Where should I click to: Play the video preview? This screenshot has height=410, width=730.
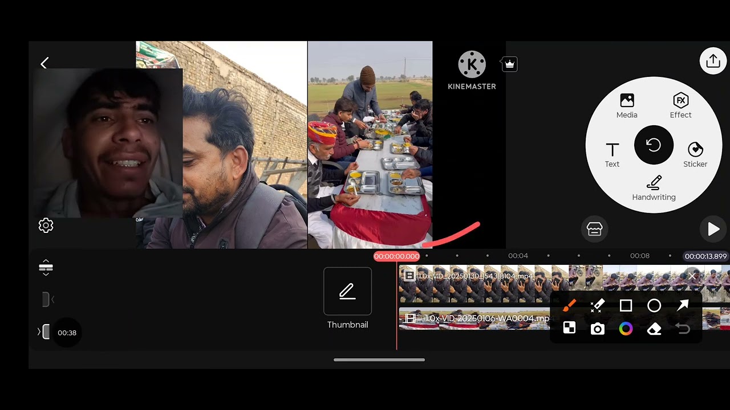click(x=713, y=229)
